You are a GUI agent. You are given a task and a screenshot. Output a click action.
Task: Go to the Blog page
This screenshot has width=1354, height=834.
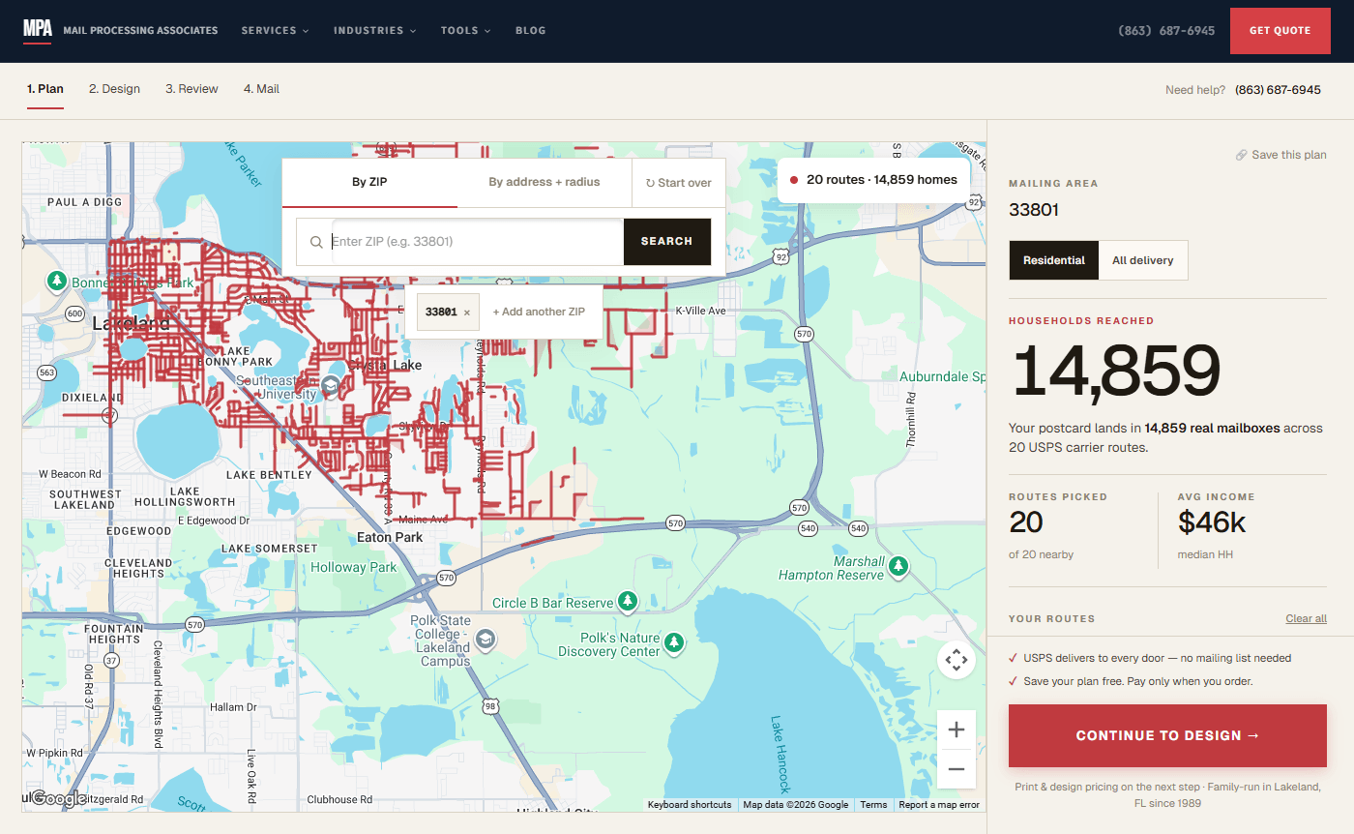pos(530,30)
